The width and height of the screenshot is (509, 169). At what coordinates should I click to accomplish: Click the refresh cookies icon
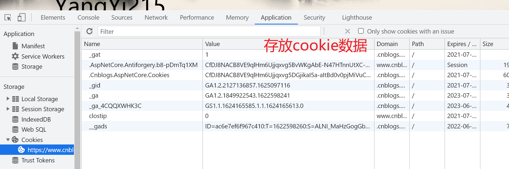click(x=90, y=31)
